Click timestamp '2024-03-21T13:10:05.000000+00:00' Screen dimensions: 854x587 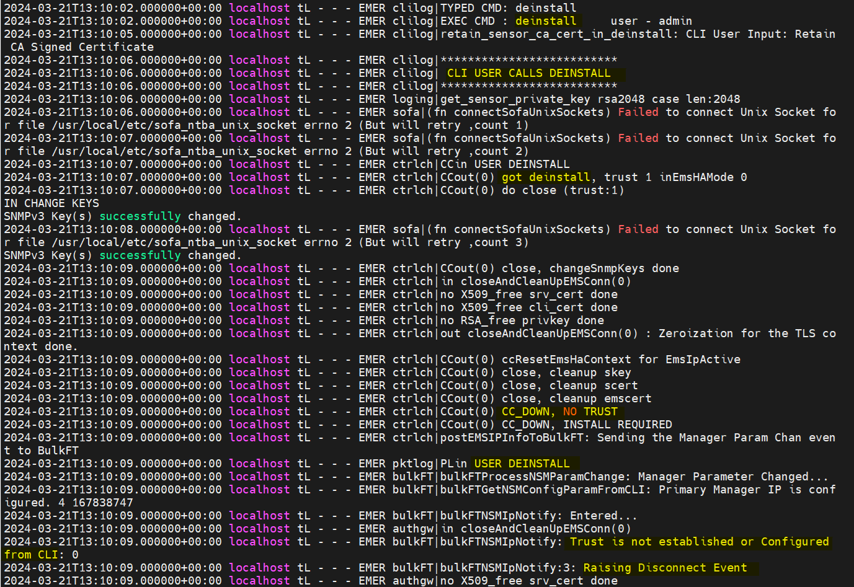tap(113, 34)
